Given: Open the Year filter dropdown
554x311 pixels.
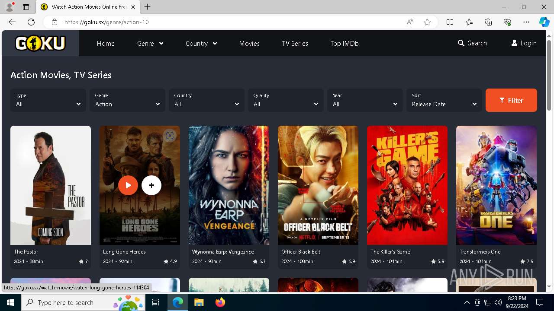Looking at the screenshot, I should coord(365,100).
